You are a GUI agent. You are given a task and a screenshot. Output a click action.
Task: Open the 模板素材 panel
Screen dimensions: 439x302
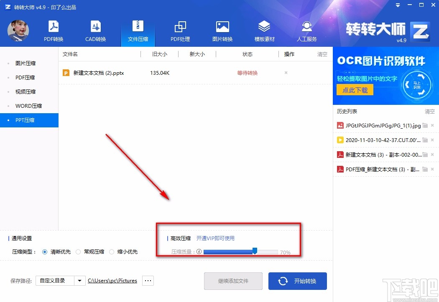264,30
